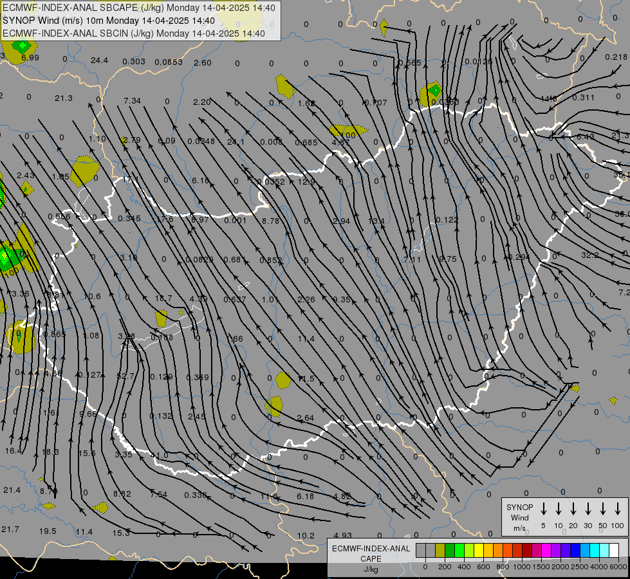630x579 pixels.
Task: Click the SYNOP wind arrow above the 10 label
Action: tap(558, 509)
